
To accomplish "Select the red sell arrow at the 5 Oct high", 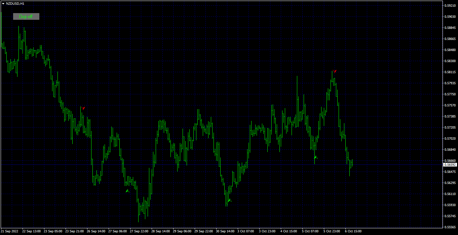I will coord(335,71).
